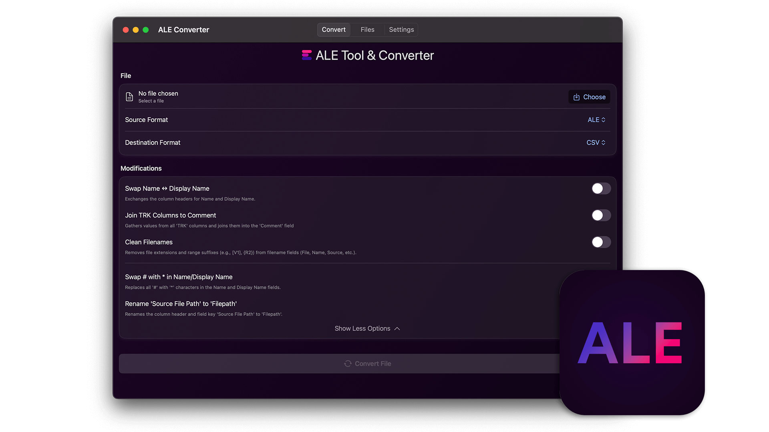Click the large ALE app icon
The width and height of the screenshot is (769, 432).
(x=632, y=342)
